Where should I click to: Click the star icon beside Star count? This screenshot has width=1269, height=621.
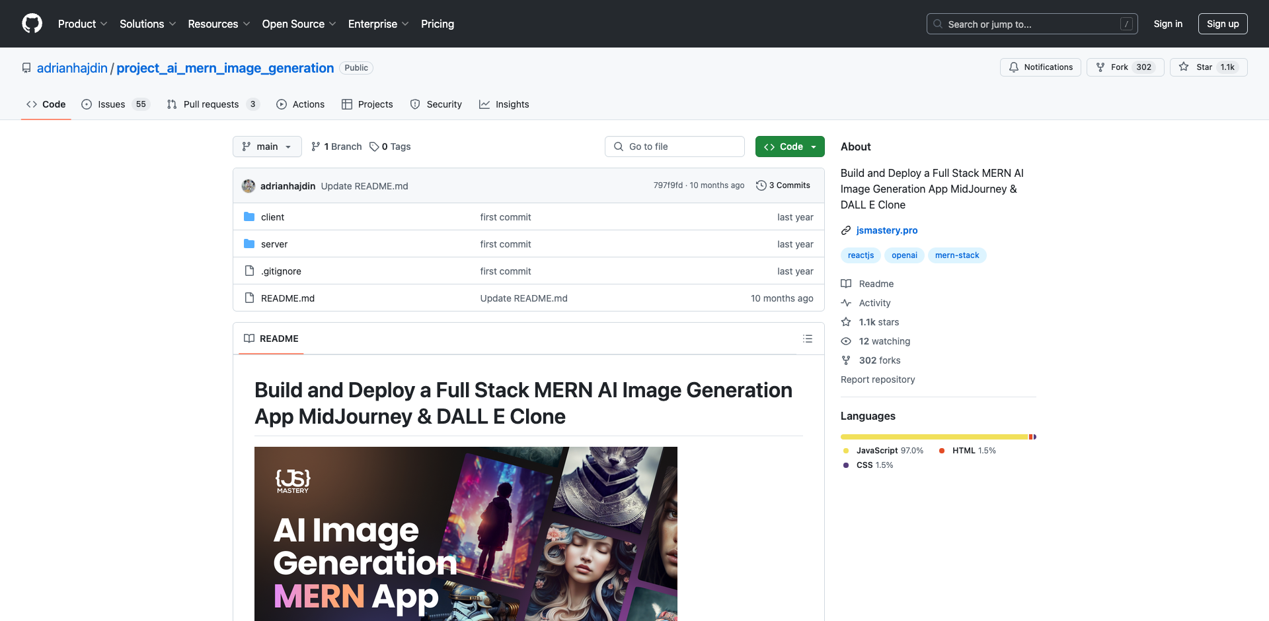[1184, 67]
